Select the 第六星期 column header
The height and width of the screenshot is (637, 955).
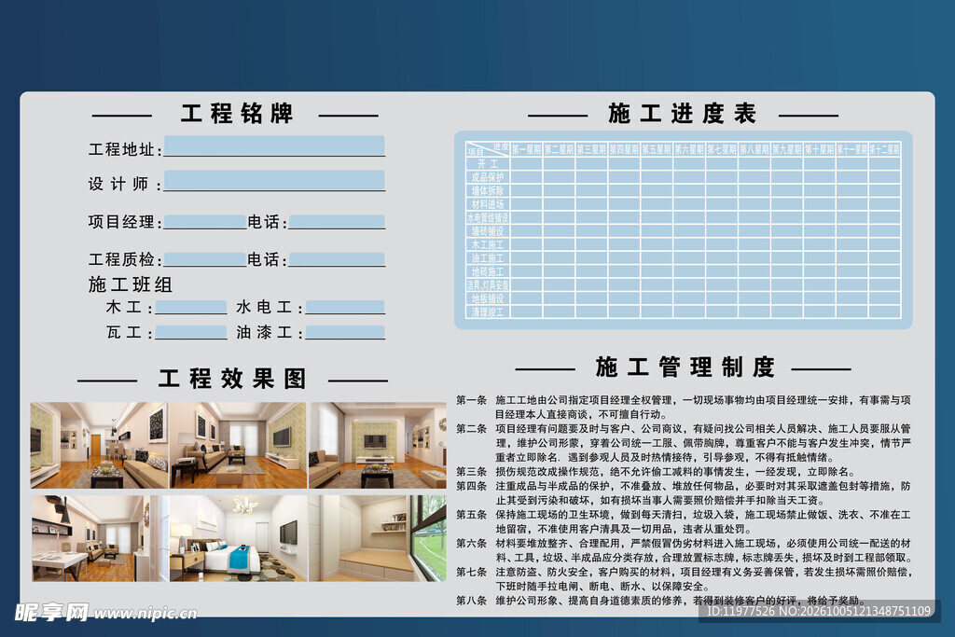(x=689, y=149)
